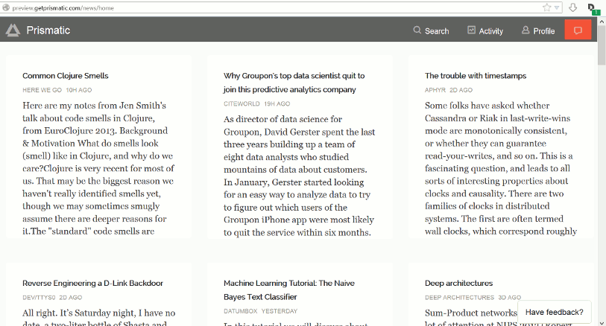Viewport: 606px width, 326px height.
Task: Click the 19H AGO timestamp
Action: (277, 103)
